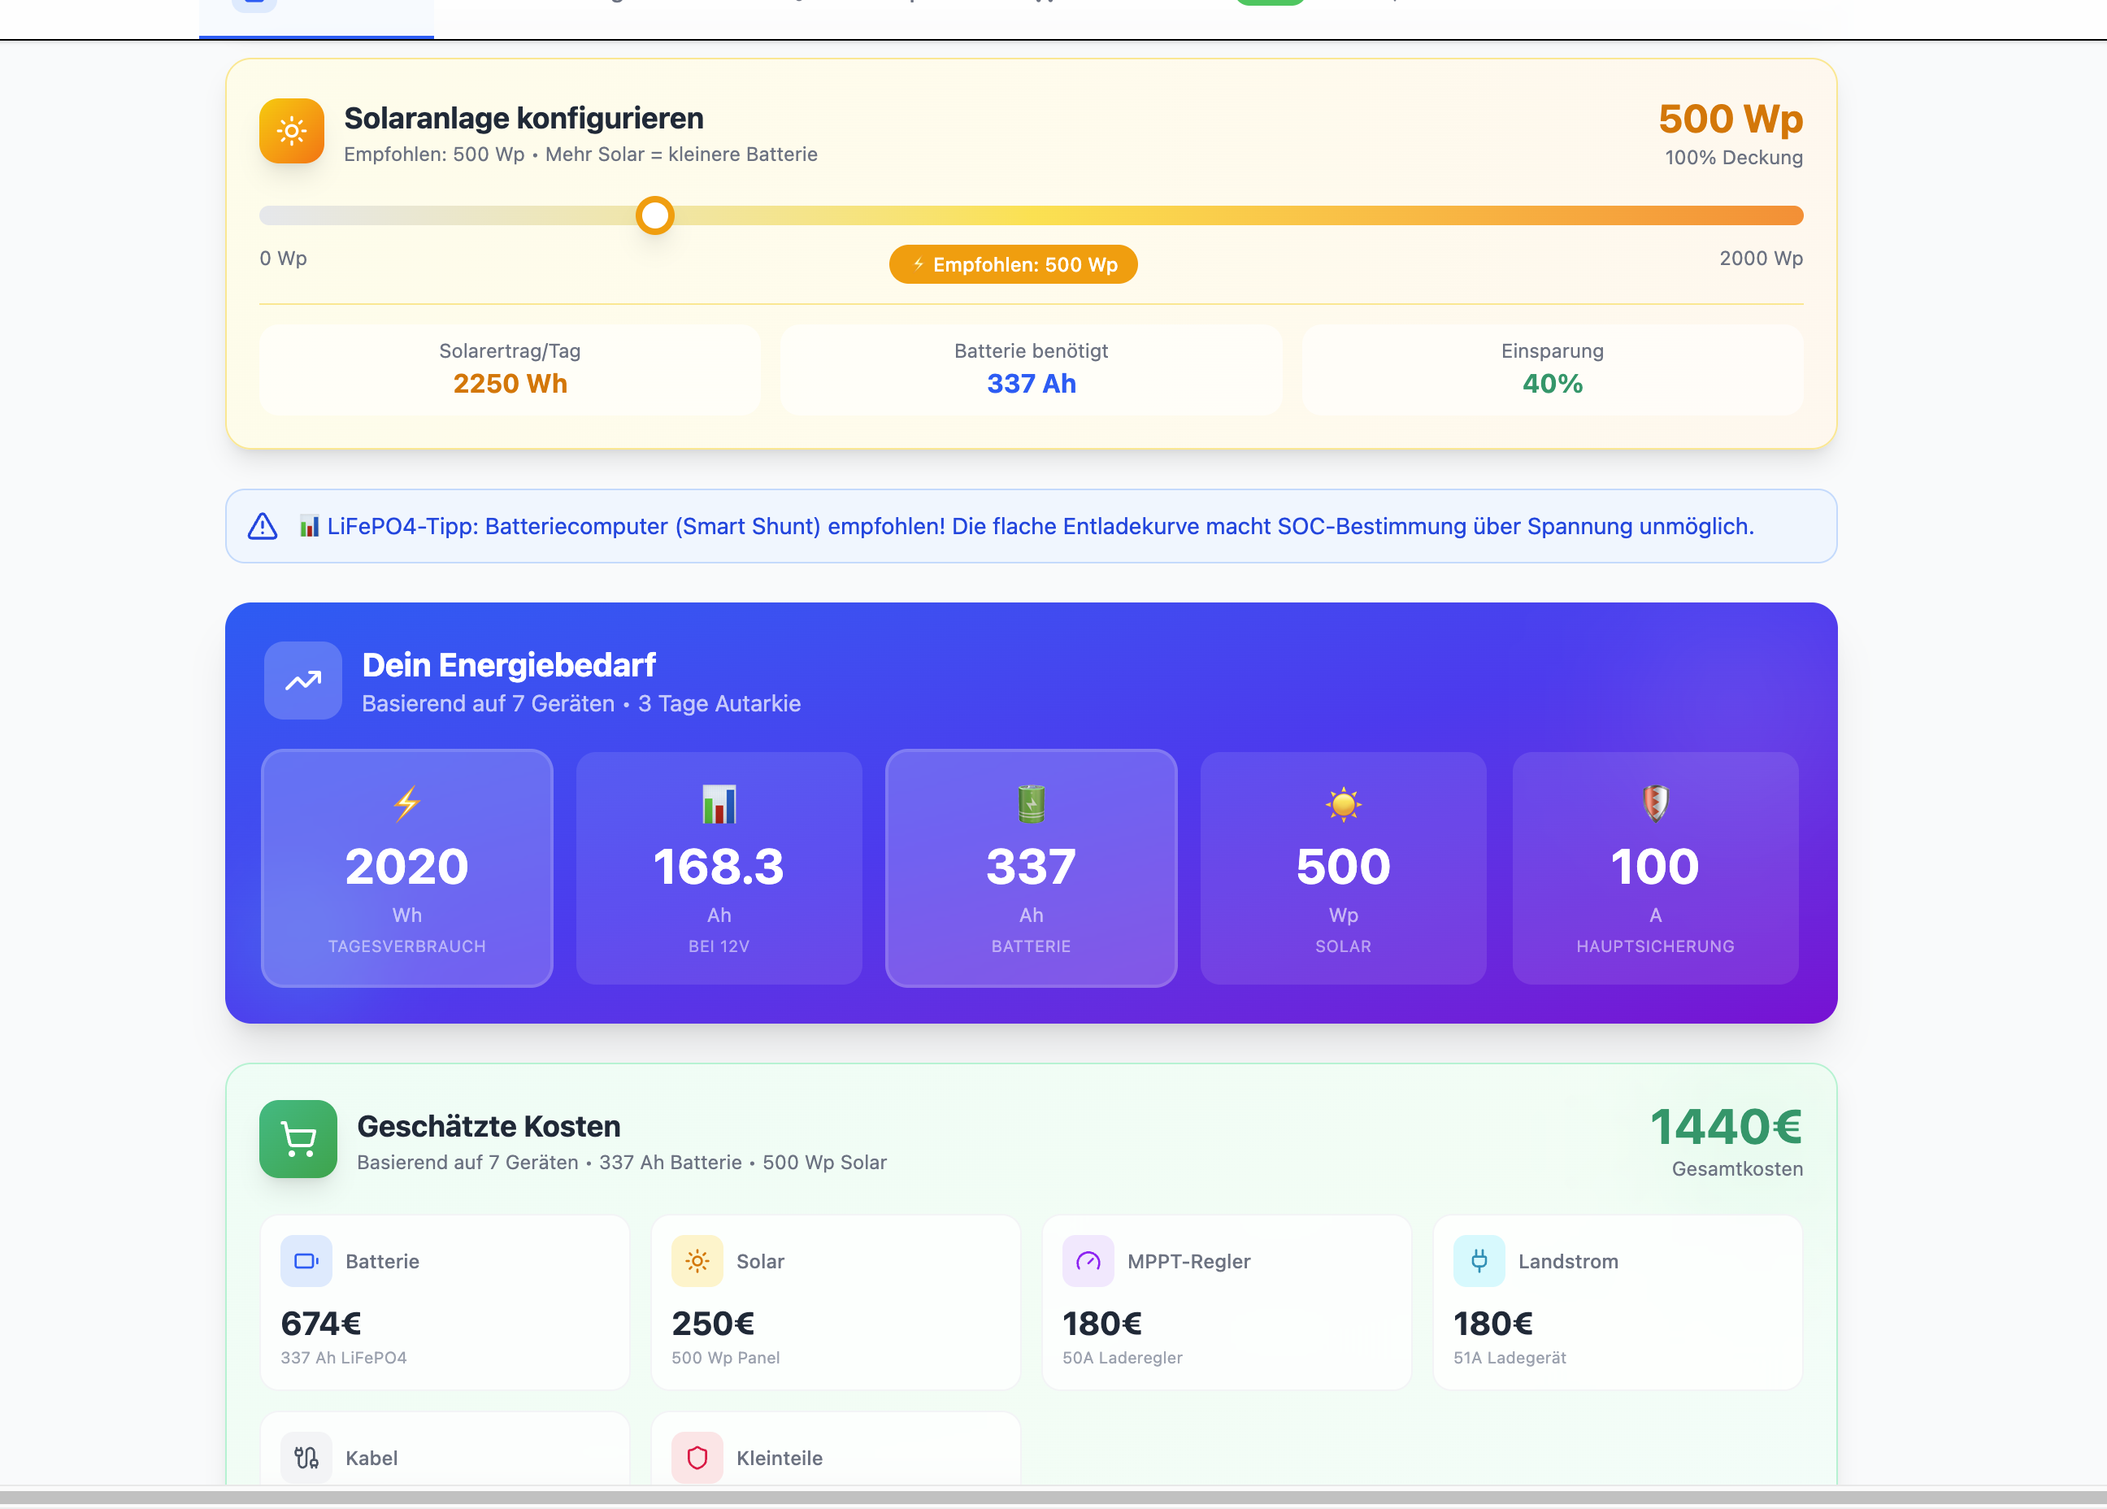Image resolution: width=2107 pixels, height=1509 pixels.
Task: Click the sun icon beside Solaranlage konfigurieren
Action: [x=291, y=131]
